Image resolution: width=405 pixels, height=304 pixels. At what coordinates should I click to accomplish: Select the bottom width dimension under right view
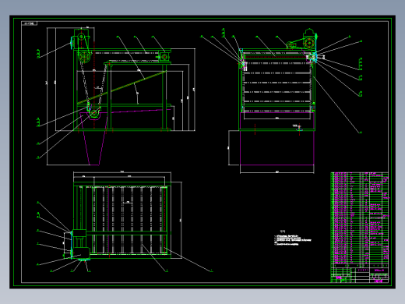(x=277, y=172)
